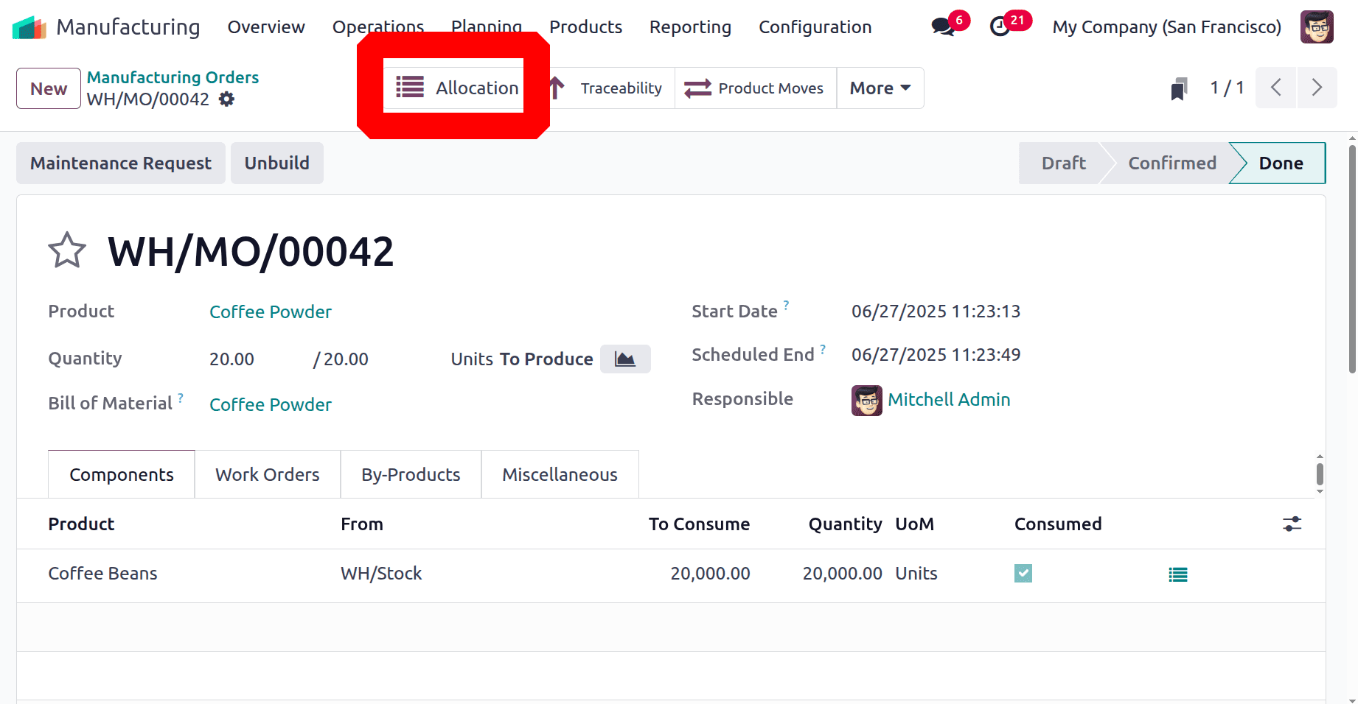The width and height of the screenshot is (1358, 704).
Task: Toggle the Consumed checkbox for Coffee Beans
Action: (1023, 573)
